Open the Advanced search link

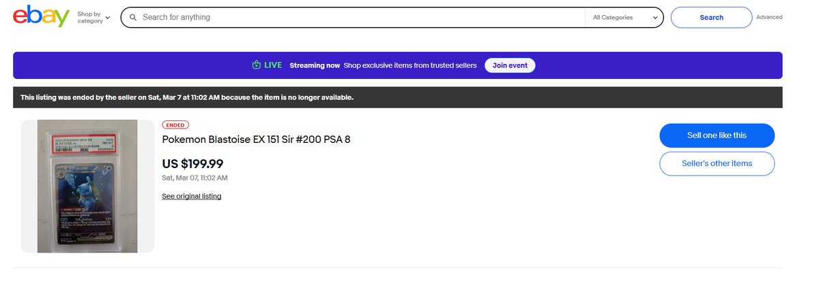(769, 17)
